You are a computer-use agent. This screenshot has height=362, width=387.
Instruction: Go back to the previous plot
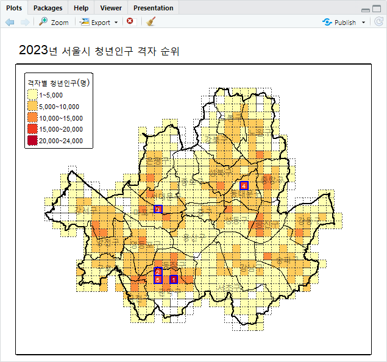[10, 22]
